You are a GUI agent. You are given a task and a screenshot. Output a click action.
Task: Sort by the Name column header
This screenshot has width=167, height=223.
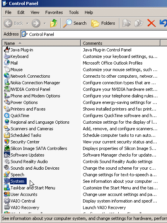41,43
